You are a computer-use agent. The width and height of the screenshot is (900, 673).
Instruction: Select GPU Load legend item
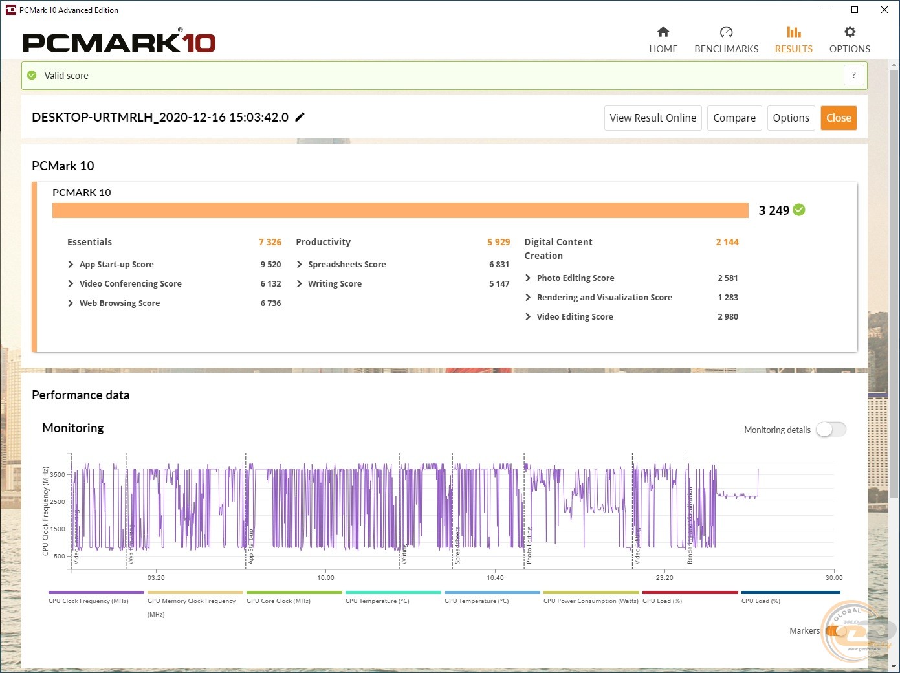[690, 592]
